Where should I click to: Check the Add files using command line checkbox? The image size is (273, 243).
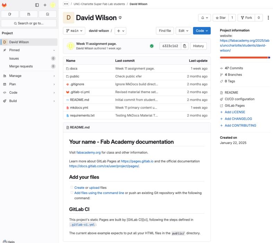(x=72, y=192)
